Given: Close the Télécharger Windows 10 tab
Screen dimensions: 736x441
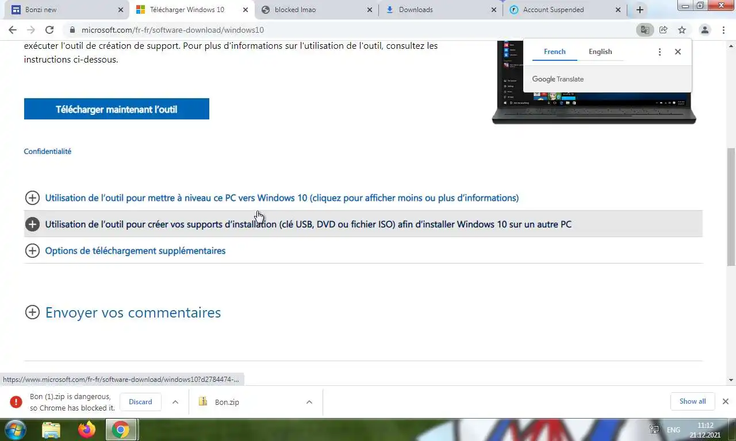Looking at the screenshot, I should [246, 10].
